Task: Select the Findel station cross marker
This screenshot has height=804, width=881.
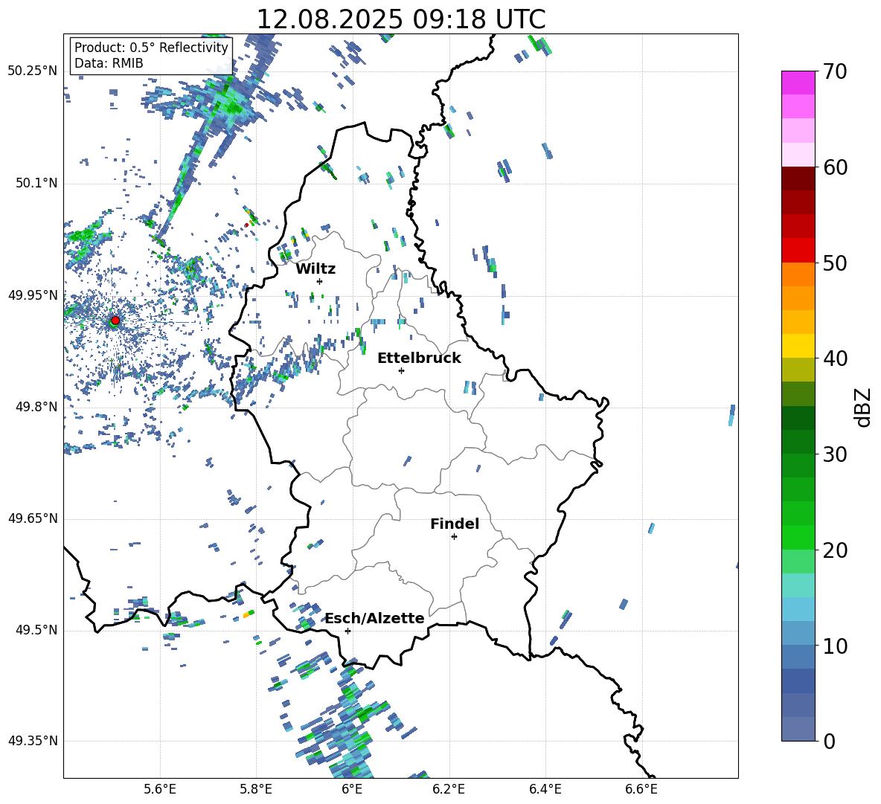Action: point(454,537)
